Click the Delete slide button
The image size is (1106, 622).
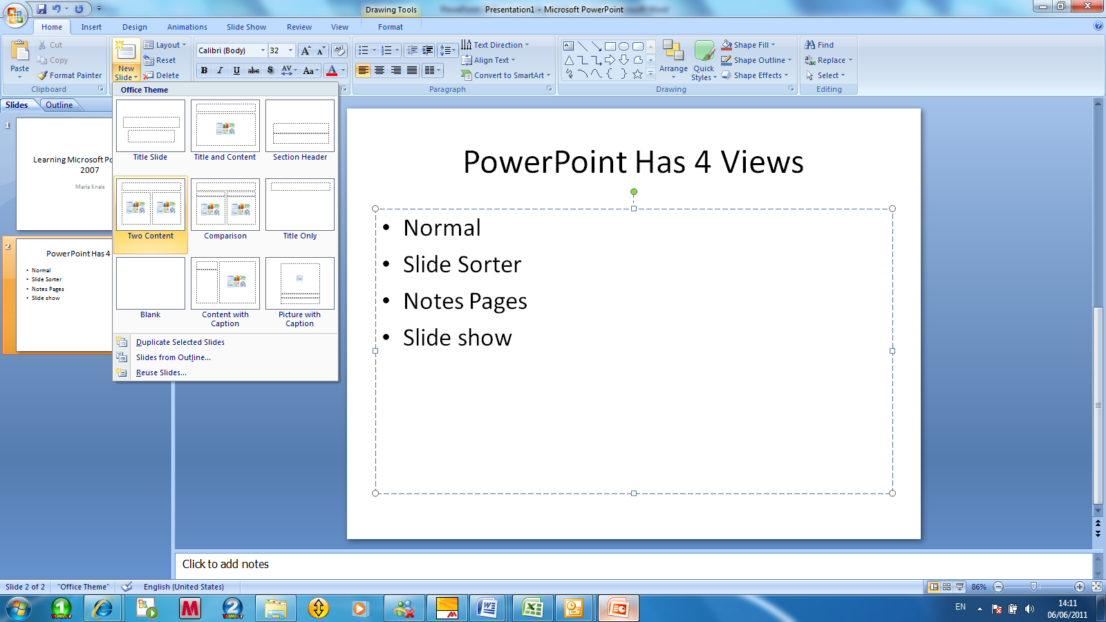[161, 75]
